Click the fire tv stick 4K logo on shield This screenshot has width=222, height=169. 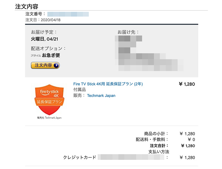coord(49,93)
